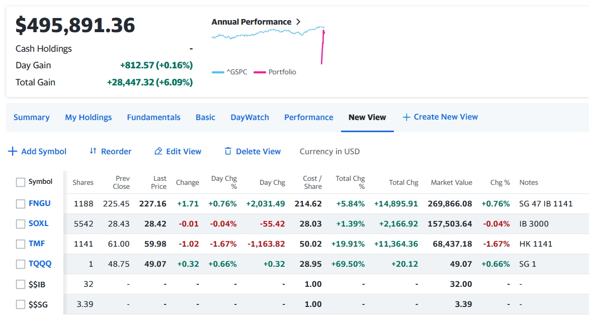The width and height of the screenshot is (589, 322).
Task: Click the Reorder arrows icon
Action: click(93, 151)
